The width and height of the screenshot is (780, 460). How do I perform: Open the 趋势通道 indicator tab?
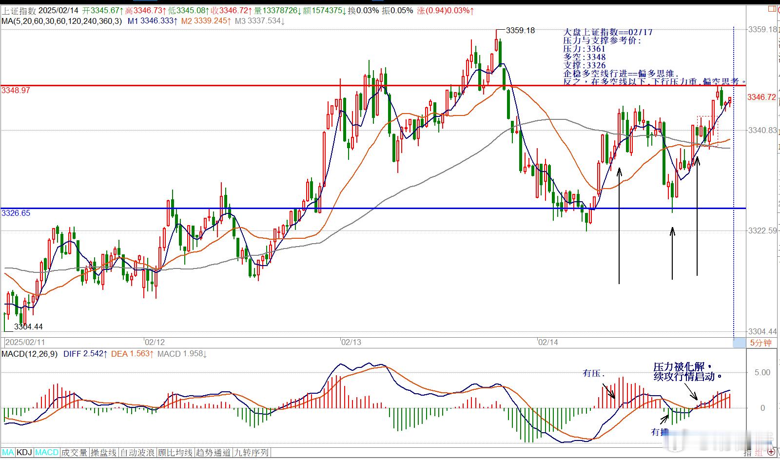[213, 452]
